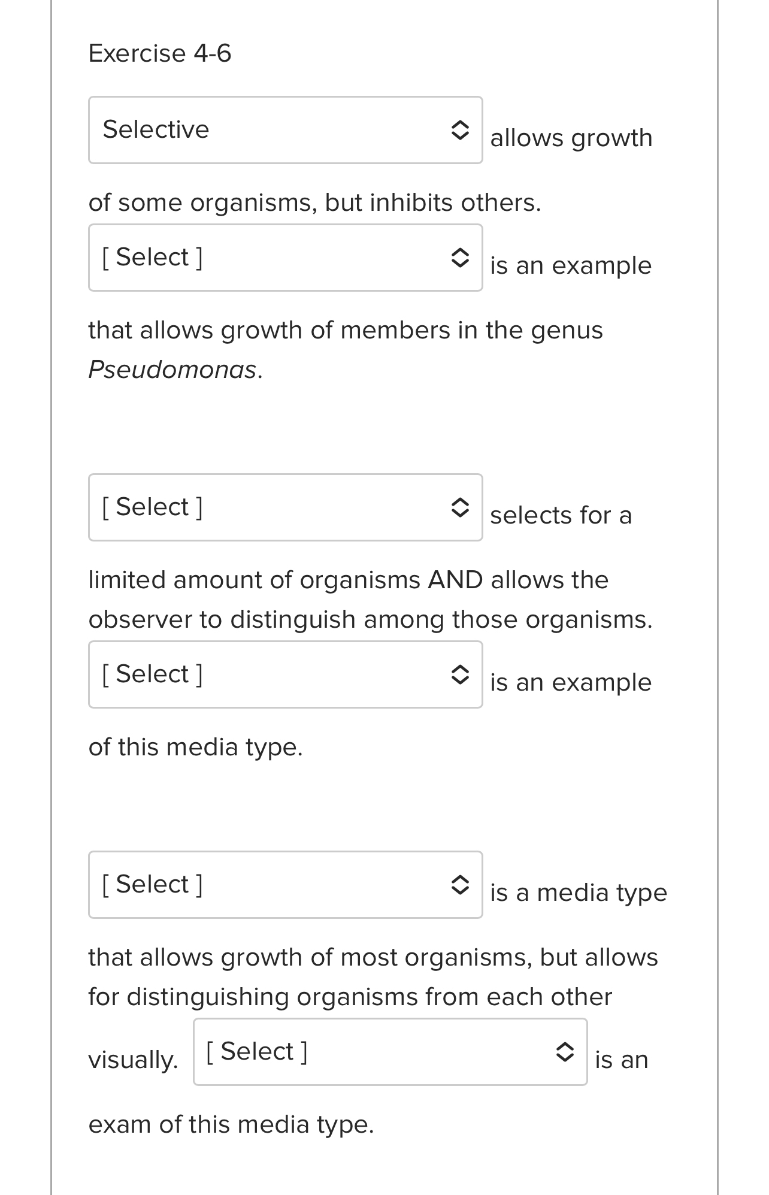Image resolution: width=769 pixels, height=1195 pixels.
Task: Click the word 'visually.'
Action: tap(133, 1060)
